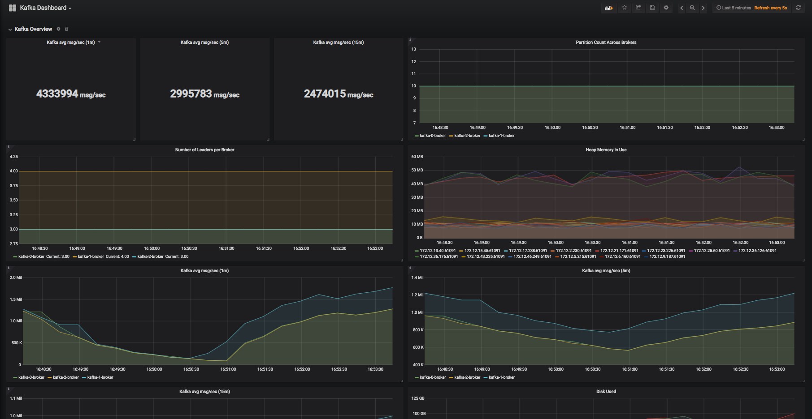Delete the Kafka Overview row via trash icon

[x=67, y=29]
